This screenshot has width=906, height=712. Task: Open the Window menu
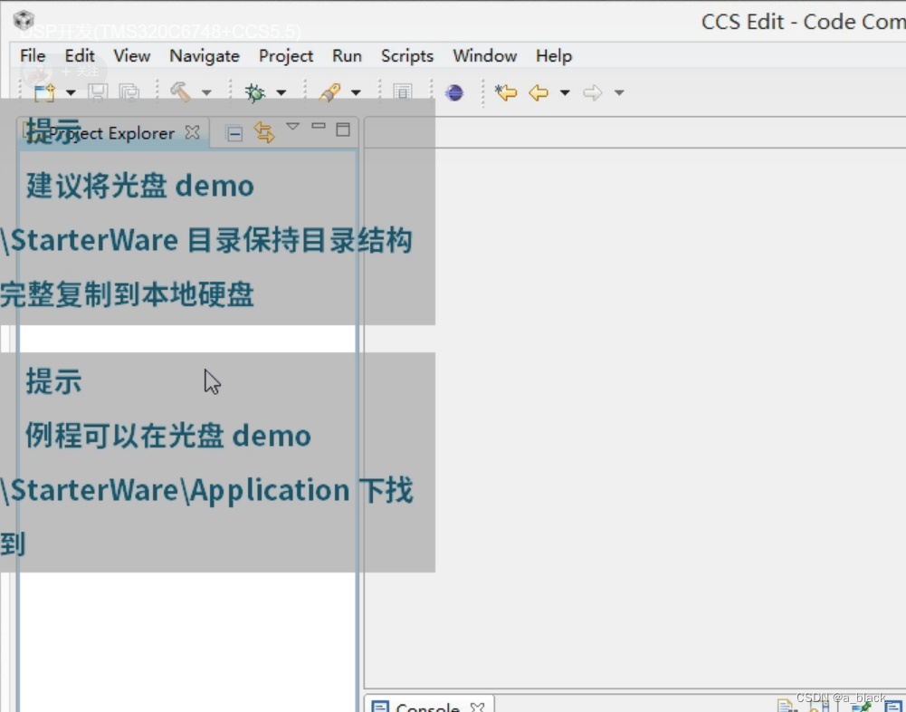484,55
